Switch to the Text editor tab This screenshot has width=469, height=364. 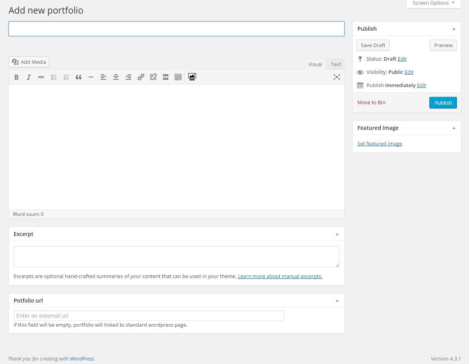point(336,65)
